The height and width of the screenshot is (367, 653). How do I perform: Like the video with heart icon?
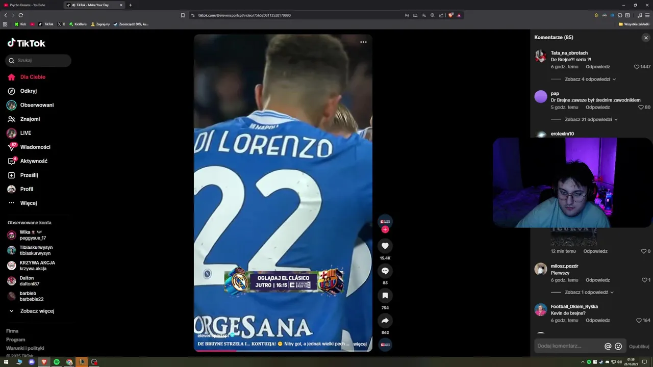click(385, 246)
